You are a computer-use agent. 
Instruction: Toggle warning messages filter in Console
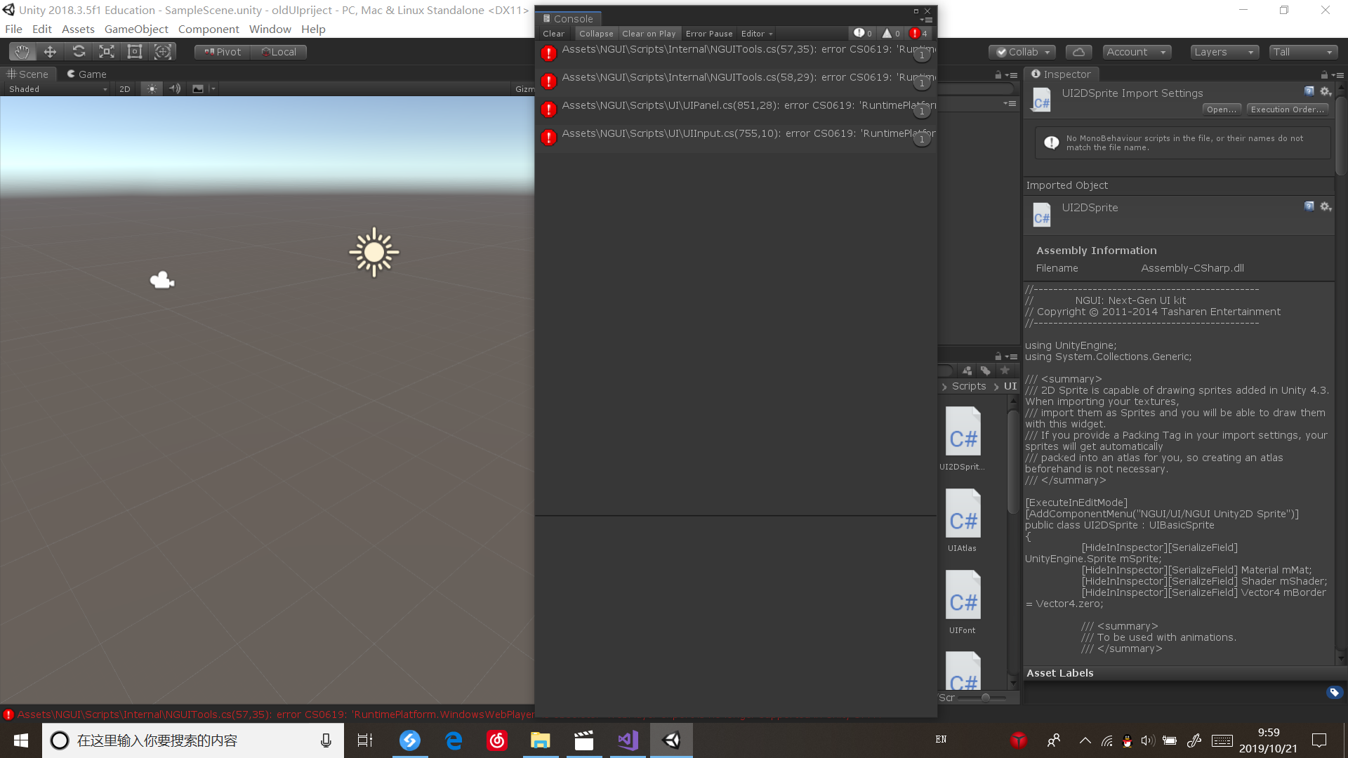click(891, 33)
